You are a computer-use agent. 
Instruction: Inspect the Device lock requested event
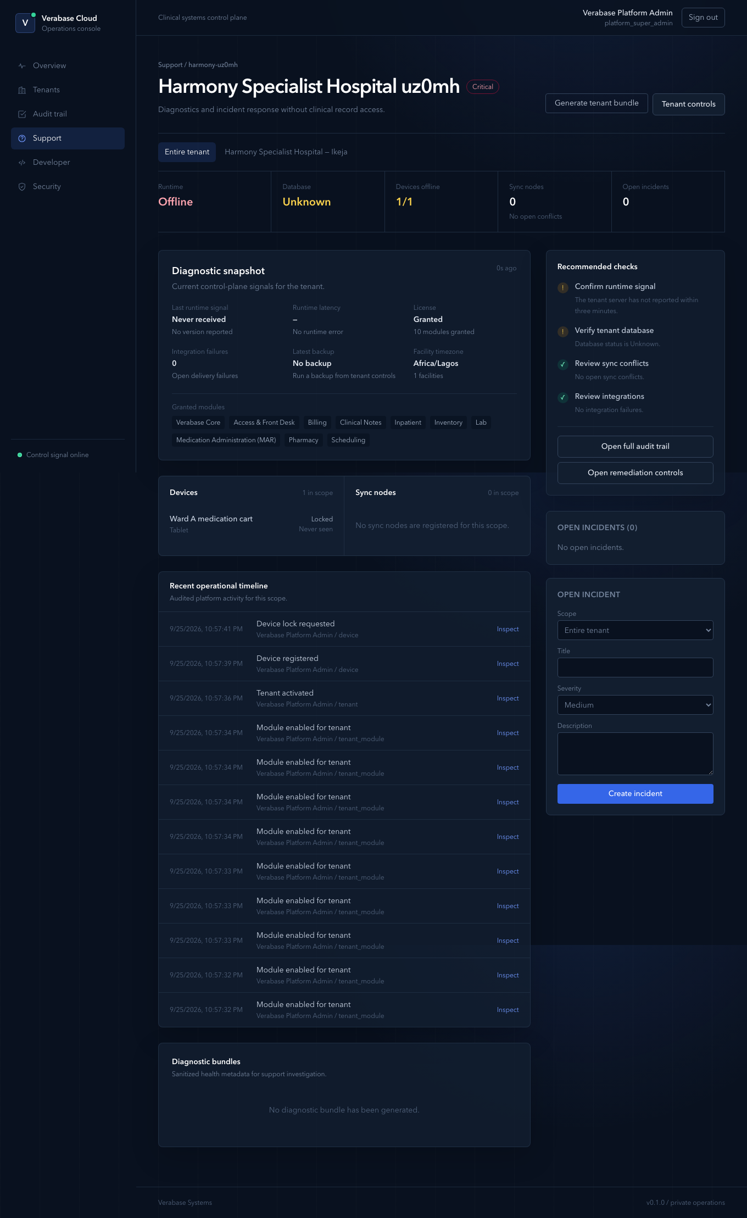(x=508, y=630)
